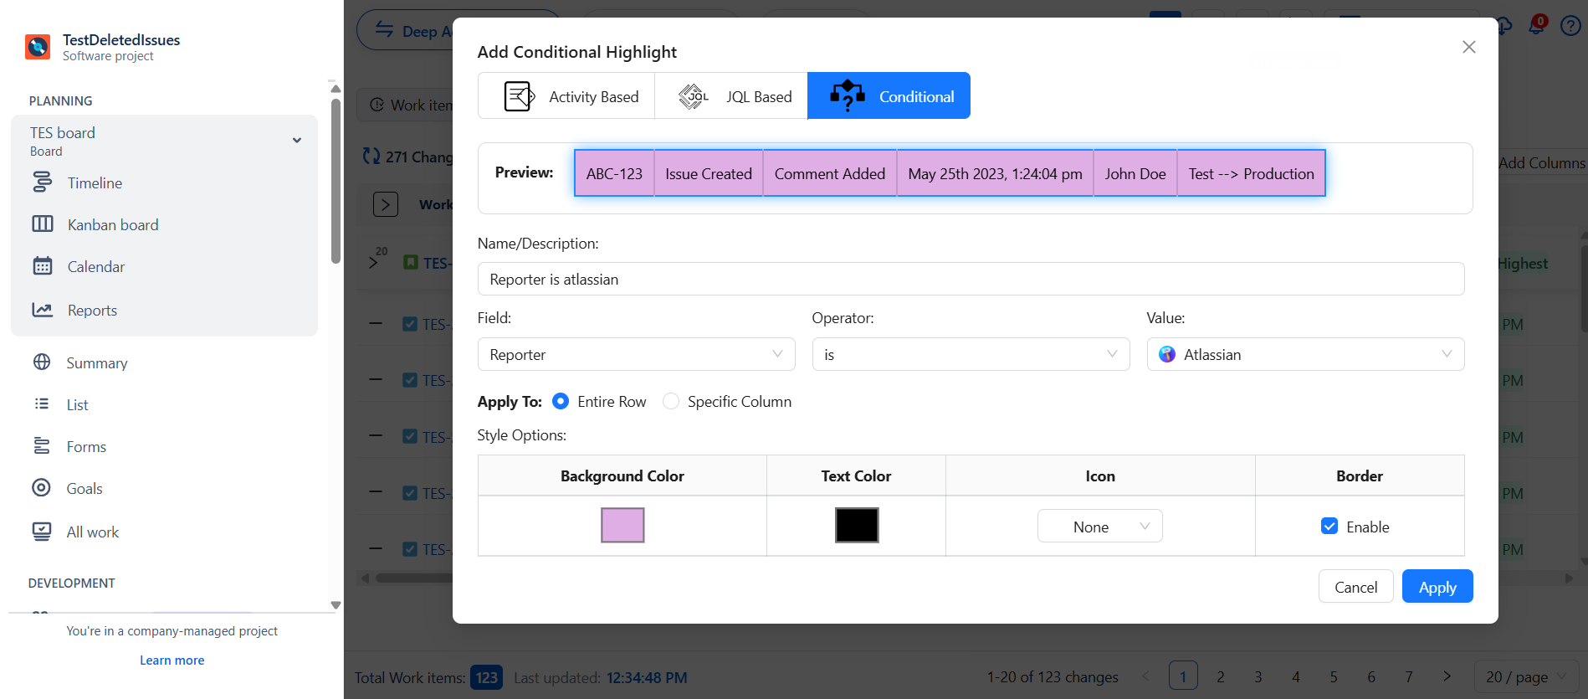The image size is (1588, 699).
Task: Open the Field dropdown showing Reporter
Action: 636,354
